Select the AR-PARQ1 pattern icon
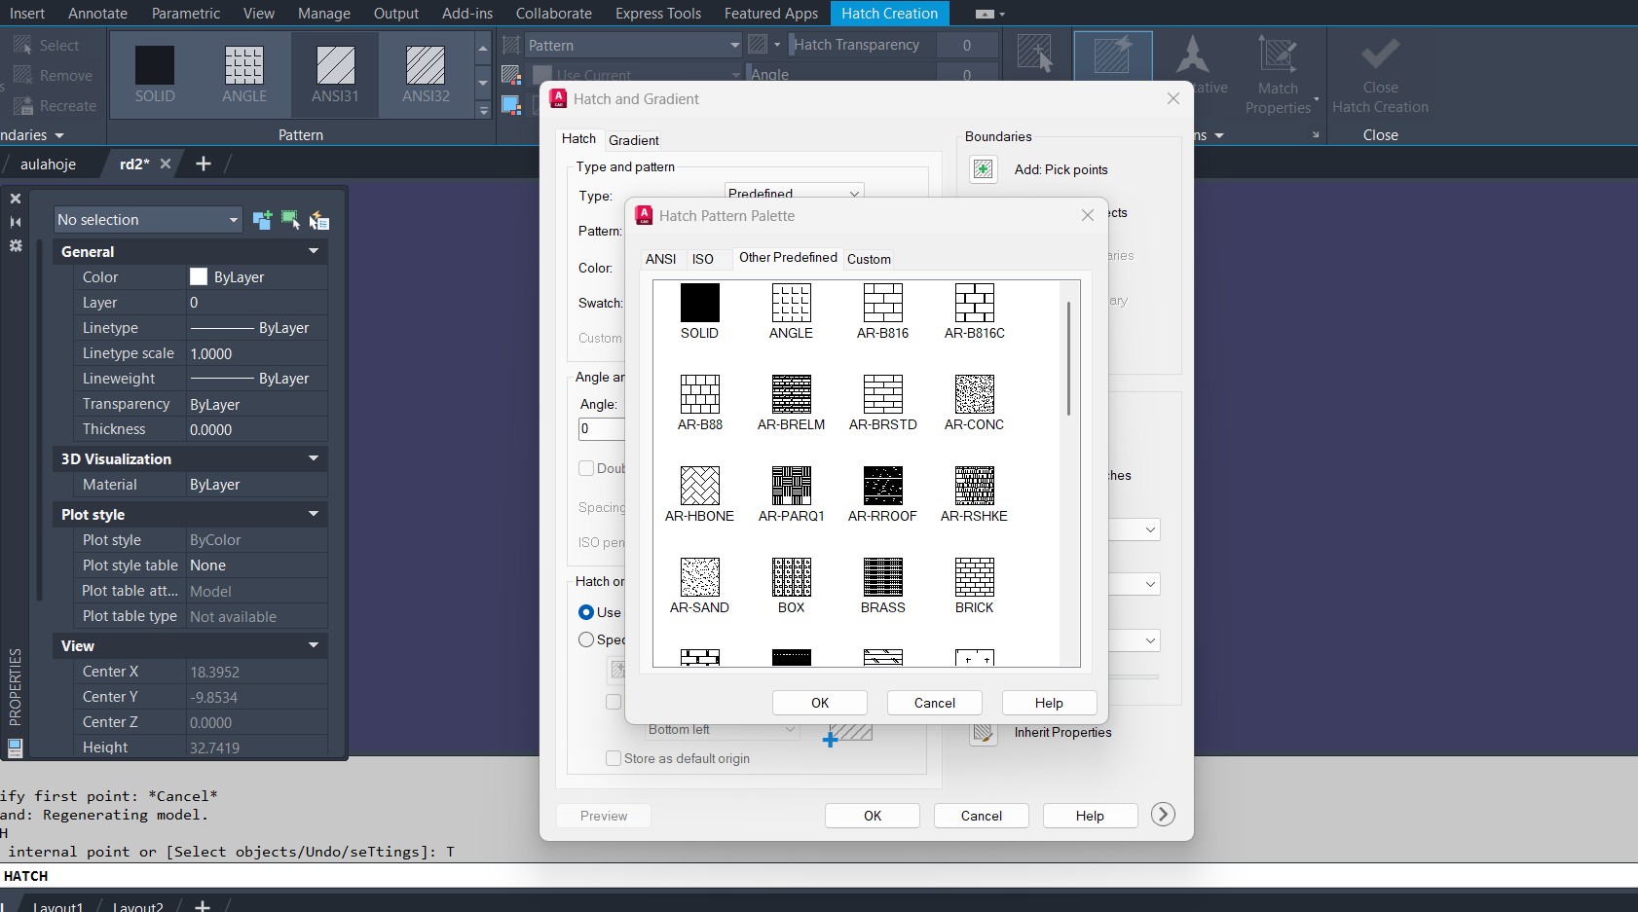Screen dimensions: 1638x912 [791, 486]
